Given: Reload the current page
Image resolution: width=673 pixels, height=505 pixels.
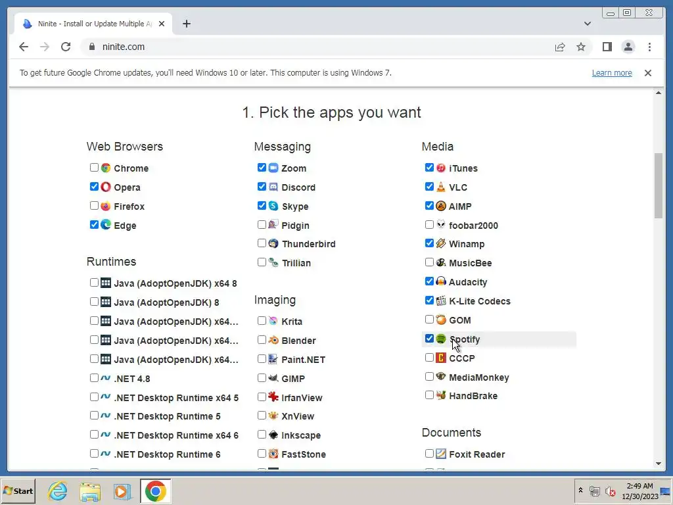Looking at the screenshot, I should (66, 47).
